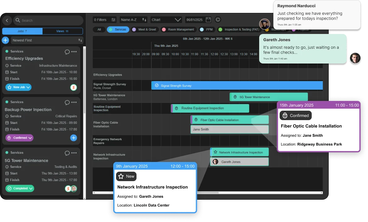Click the back arrow button beside search
Image resolution: width=368 pixels, height=222 pixels.
(x=7, y=20)
